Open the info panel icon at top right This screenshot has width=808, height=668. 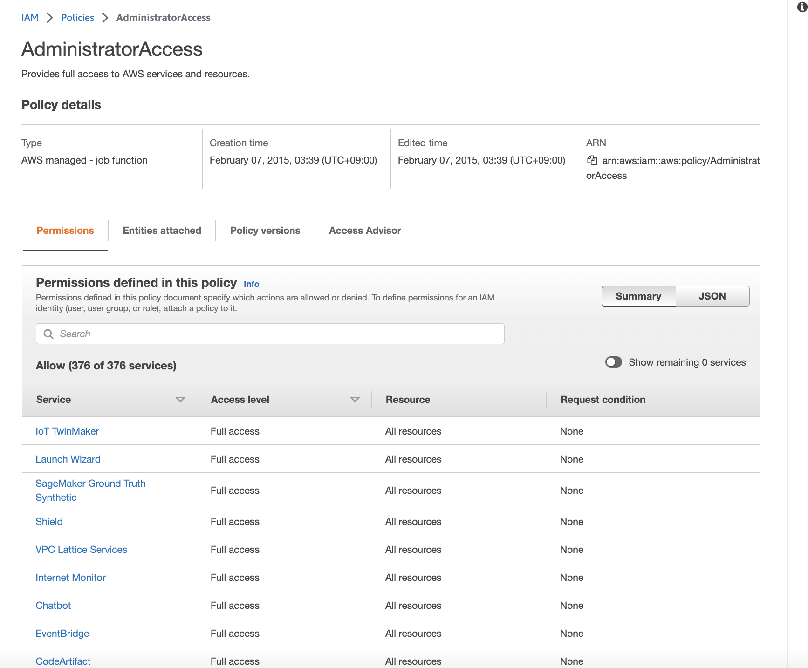802,7
